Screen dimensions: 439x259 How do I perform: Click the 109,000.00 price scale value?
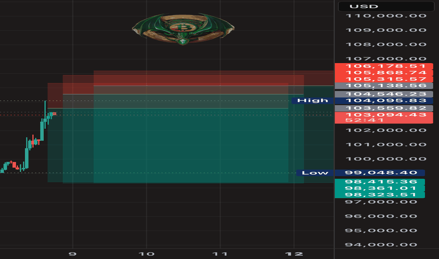coord(386,30)
